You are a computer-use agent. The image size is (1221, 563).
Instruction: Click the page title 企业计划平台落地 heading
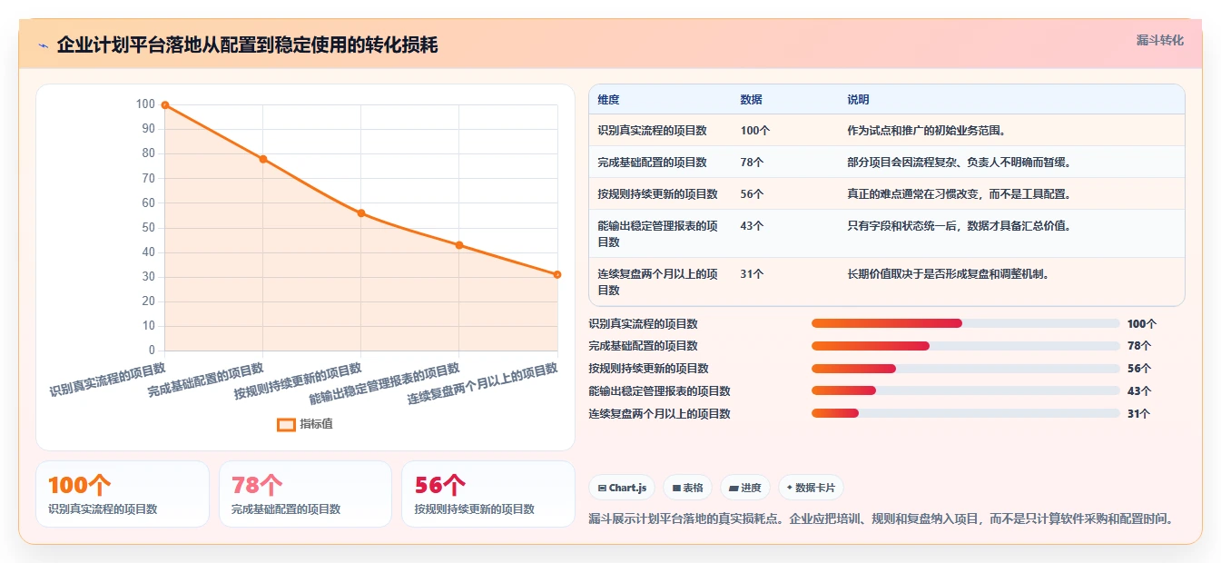tap(247, 44)
